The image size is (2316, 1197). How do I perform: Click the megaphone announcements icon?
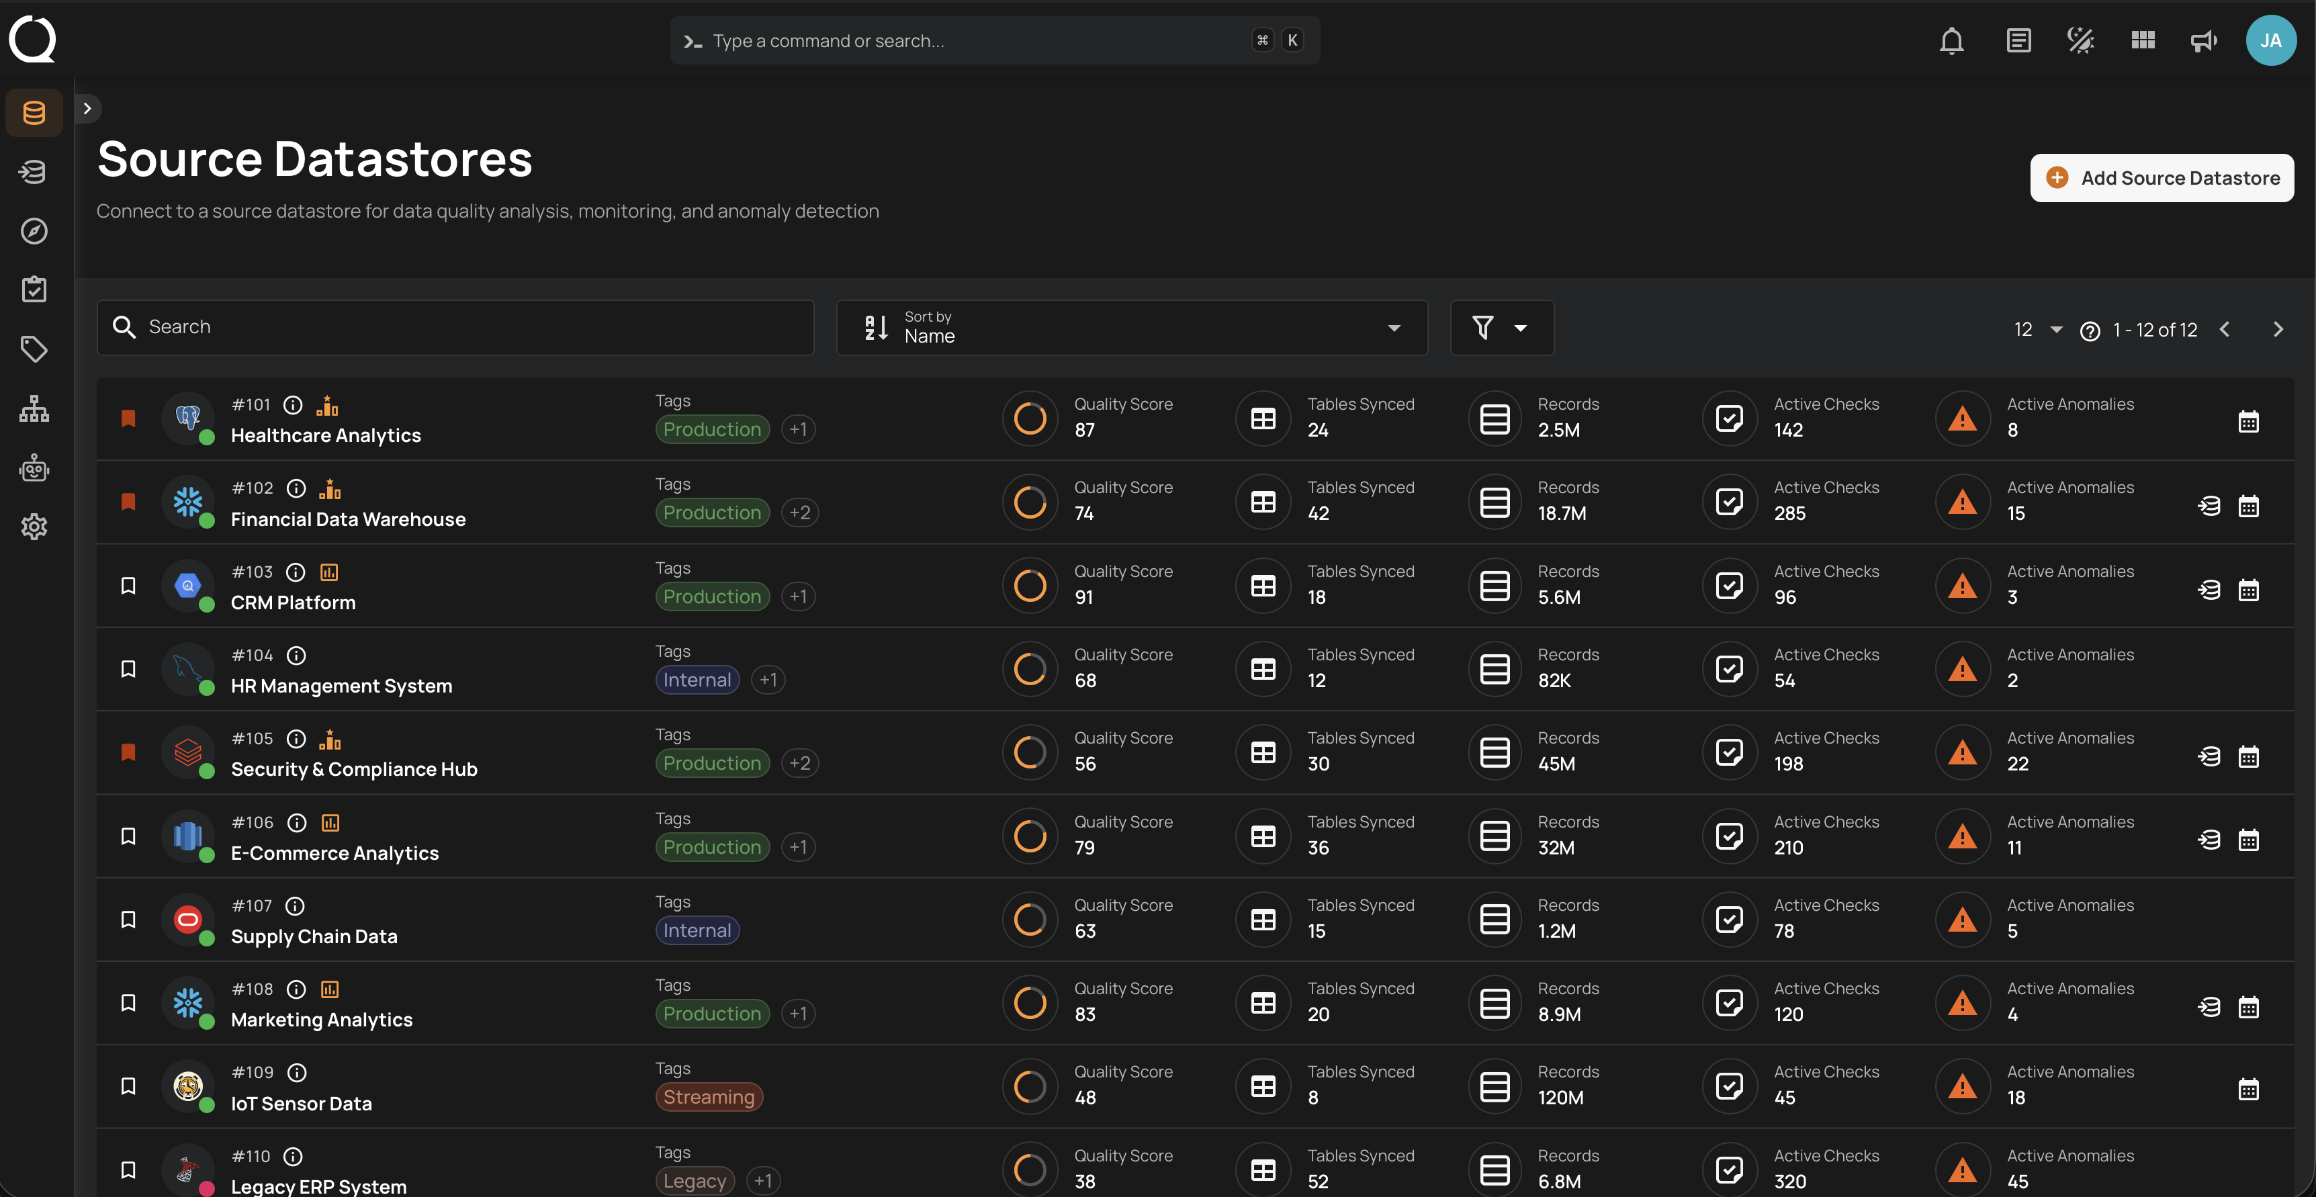point(2202,40)
